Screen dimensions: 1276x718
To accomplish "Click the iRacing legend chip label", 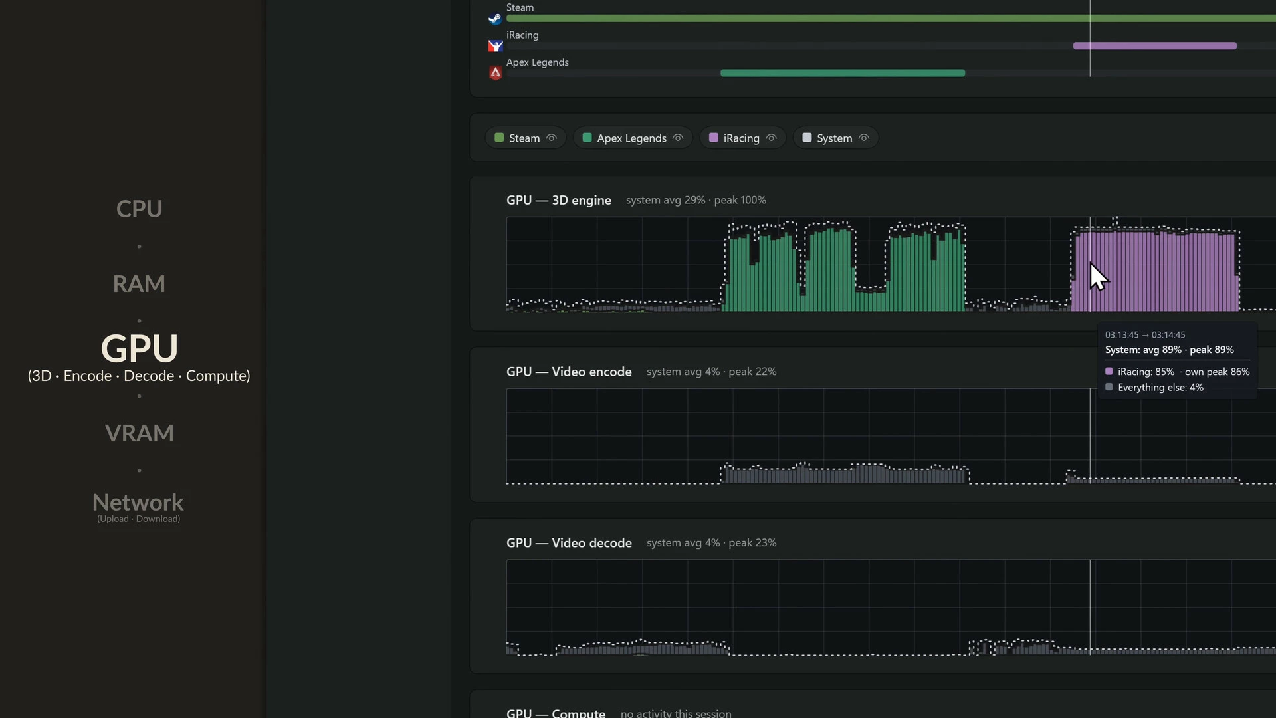I will coord(741,138).
